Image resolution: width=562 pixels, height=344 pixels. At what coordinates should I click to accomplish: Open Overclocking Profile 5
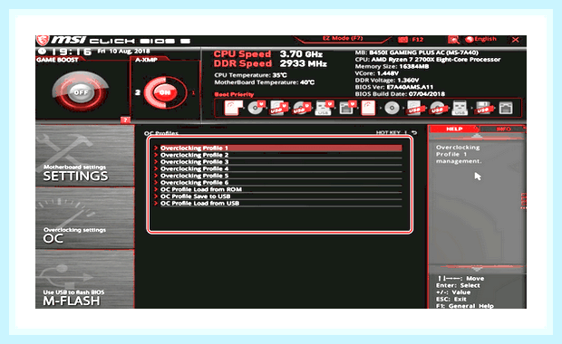[277, 176]
